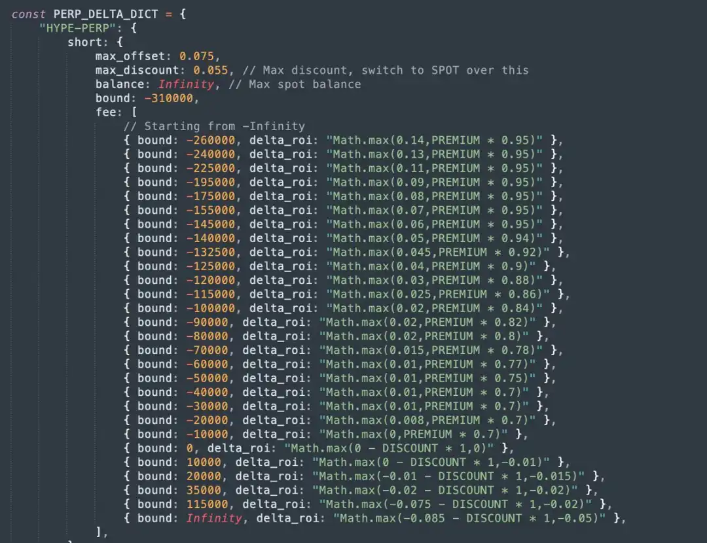The width and height of the screenshot is (707, 543).
Task: Click the max_discount value 0.055
Action: click(211, 70)
